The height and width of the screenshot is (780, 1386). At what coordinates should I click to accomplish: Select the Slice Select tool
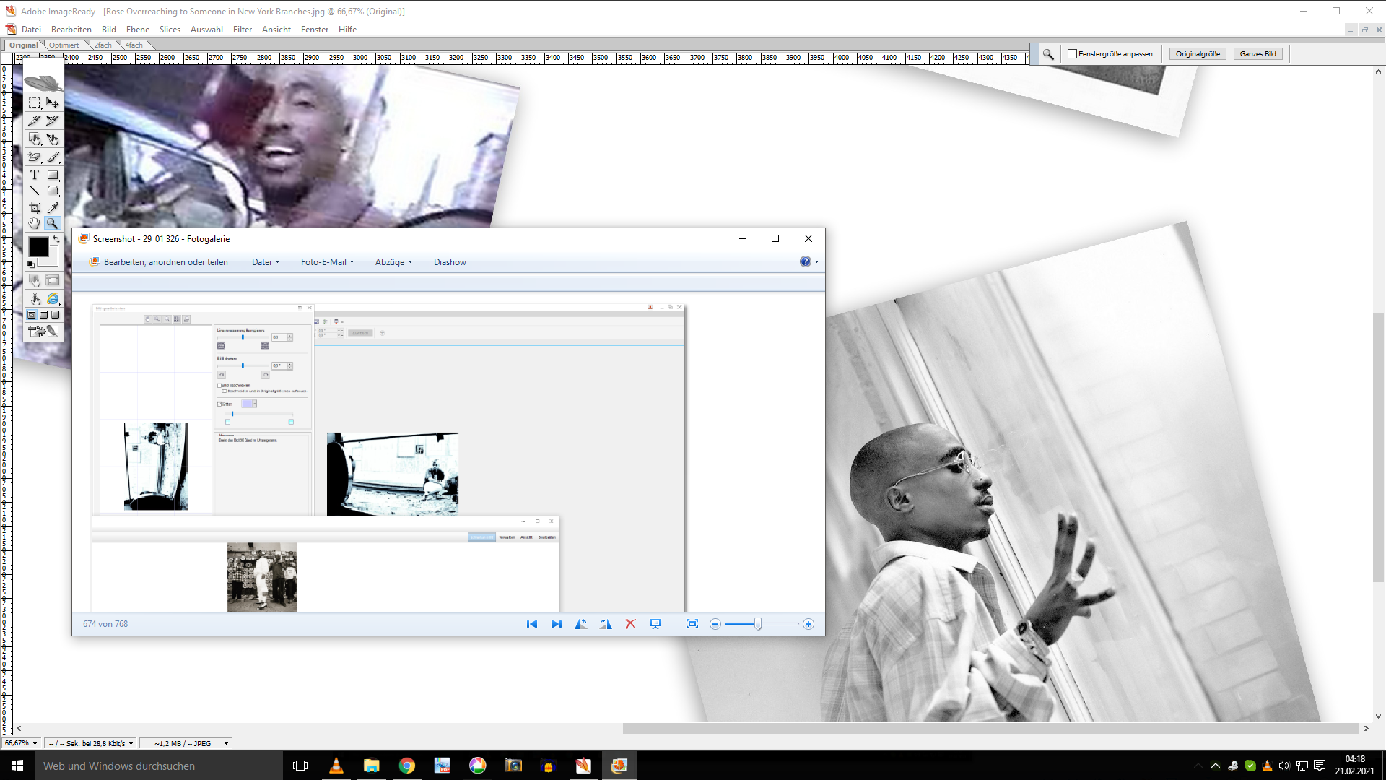click(x=53, y=121)
